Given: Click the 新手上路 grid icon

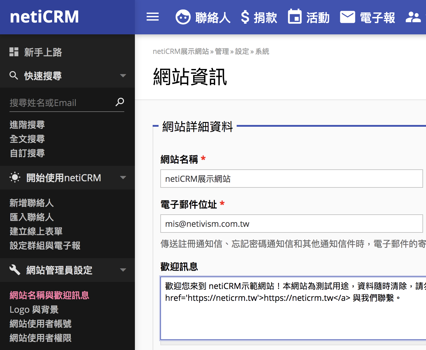Looking at the screenshot, I should [x=14, y=52].
